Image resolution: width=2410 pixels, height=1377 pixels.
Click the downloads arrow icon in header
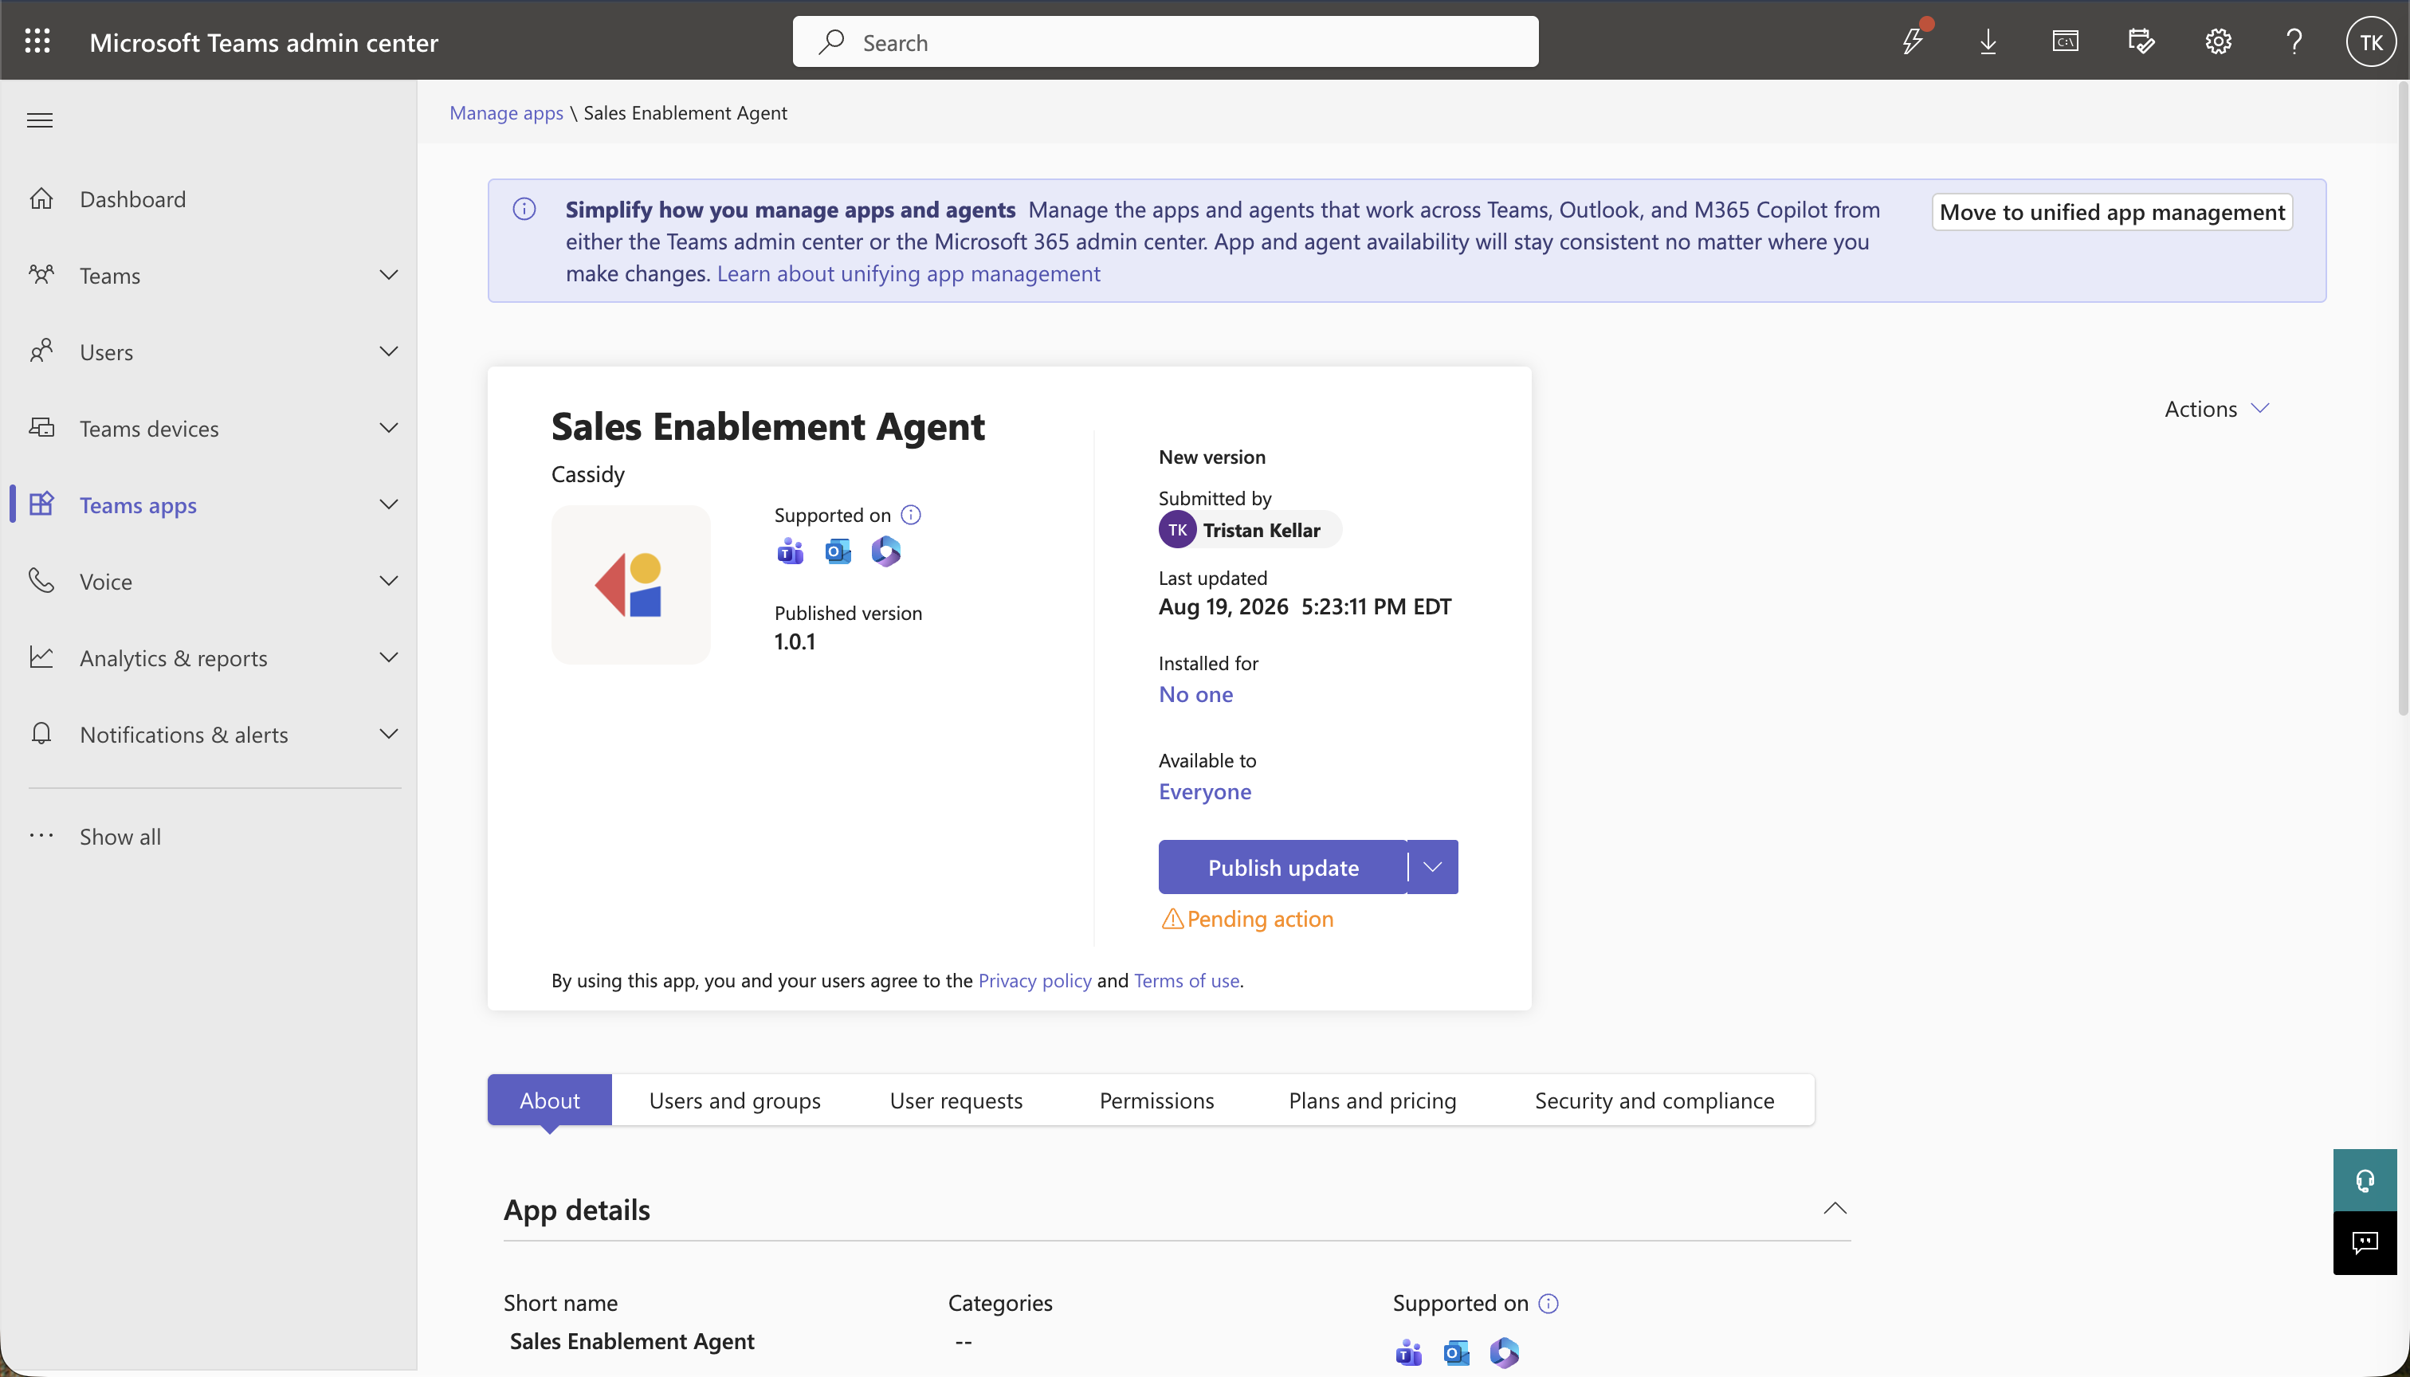tap(1988, 41)
